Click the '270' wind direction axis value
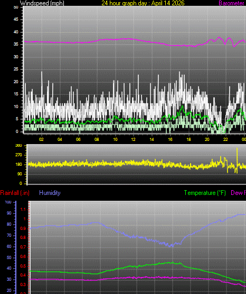 click(18, 155)
